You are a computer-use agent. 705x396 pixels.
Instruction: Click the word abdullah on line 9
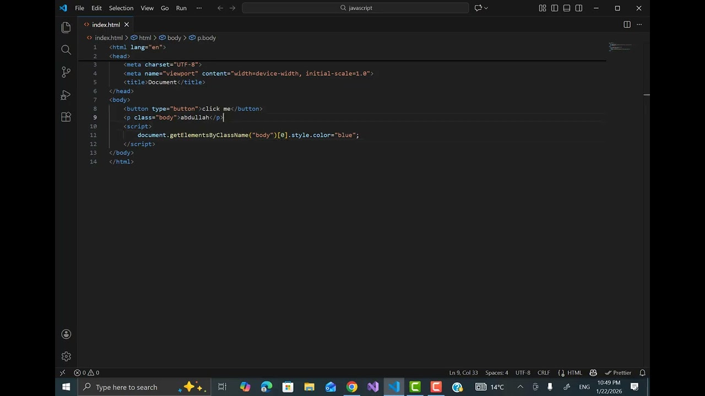point(195,118)
